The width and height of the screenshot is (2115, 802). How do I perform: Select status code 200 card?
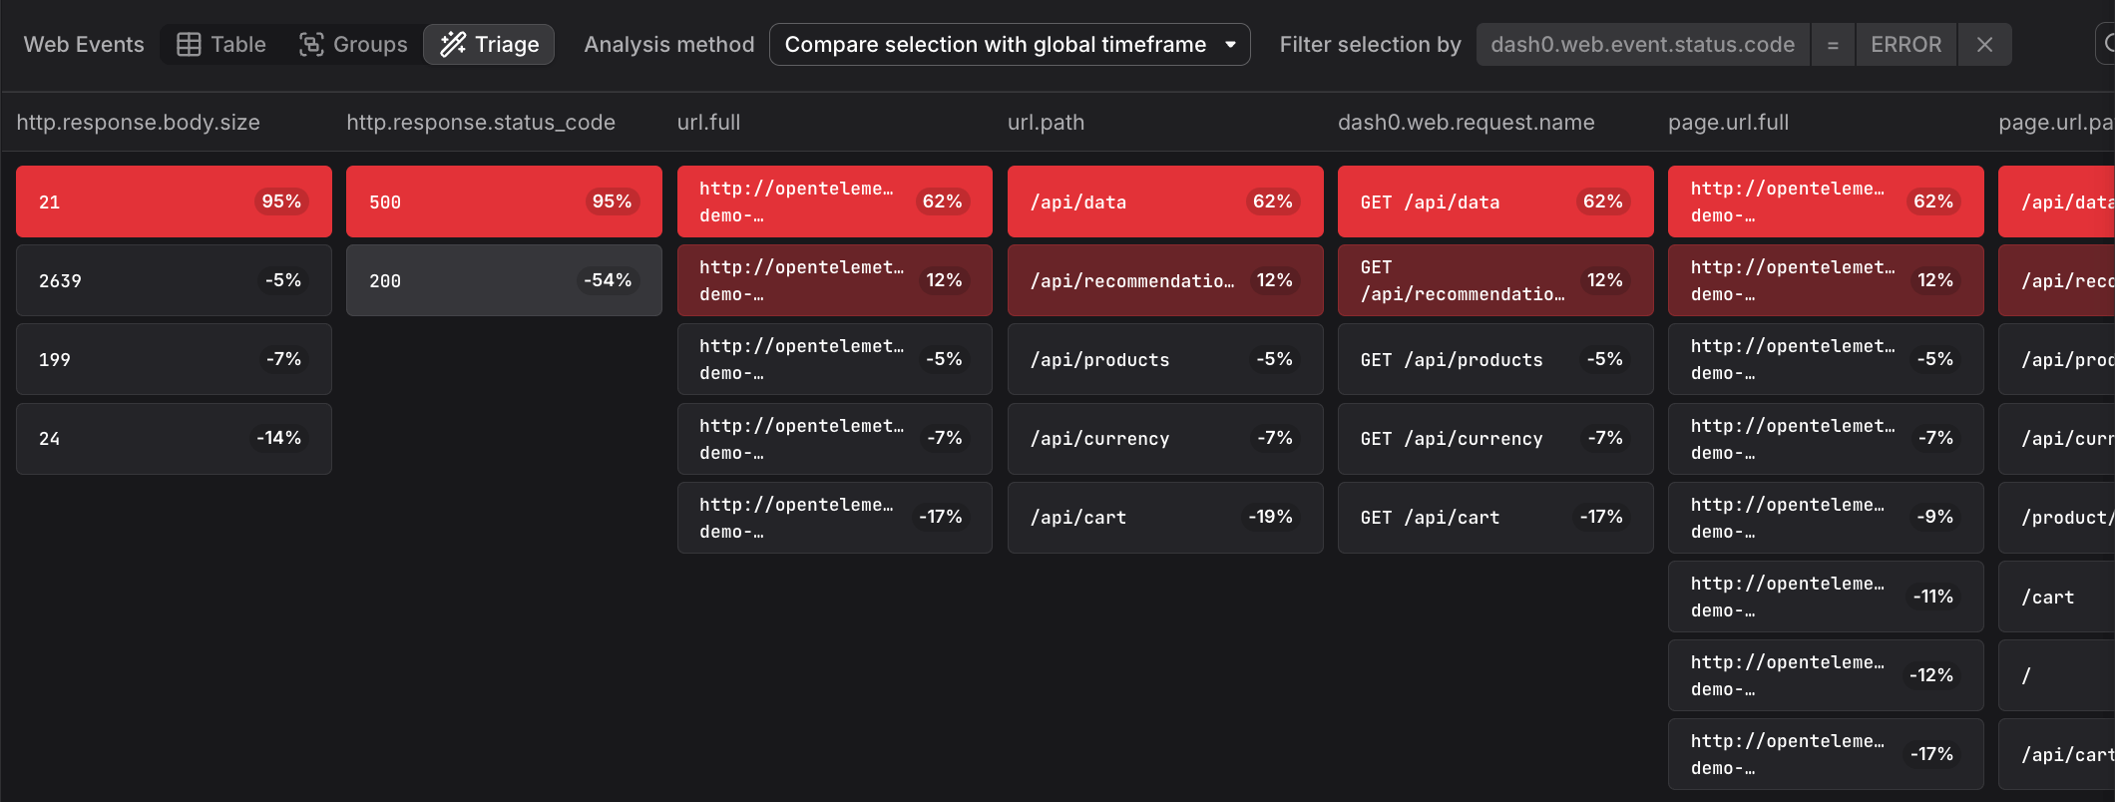tap(504, 280)
